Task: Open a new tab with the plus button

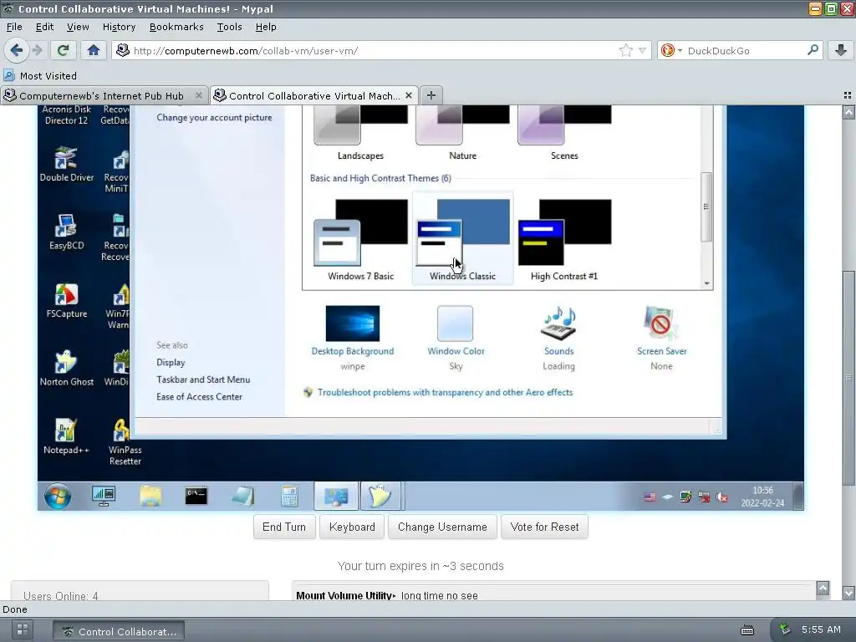Action: coord(431,95)
